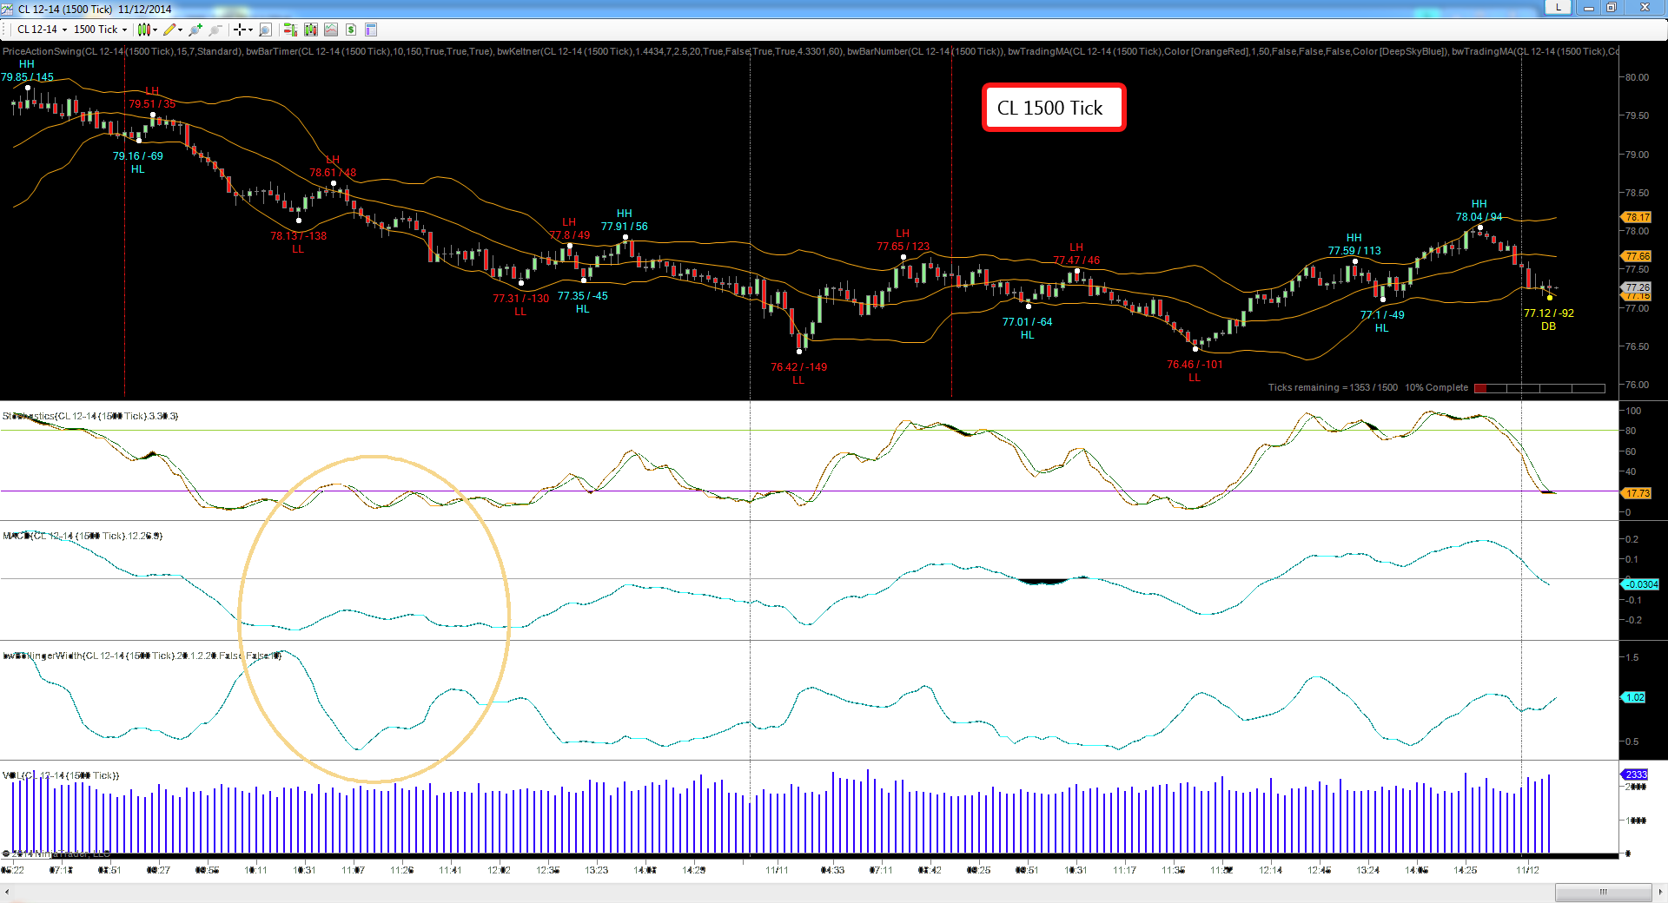Expand the drawing tools dropdown arrow

[x=180, y=30]
